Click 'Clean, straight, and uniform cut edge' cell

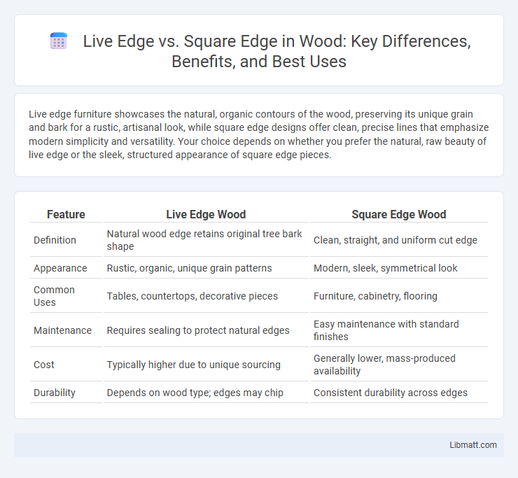(395, 240)
